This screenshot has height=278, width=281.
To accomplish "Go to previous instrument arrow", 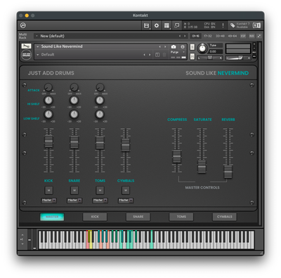I will coord(160,46).
